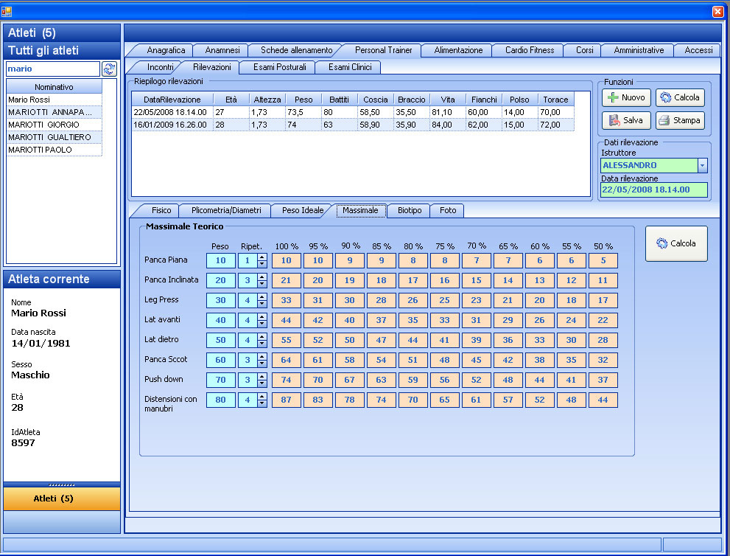Click the application icon in the title bar
The height and width of the screenshot is (556, 730).
(7, 11)
